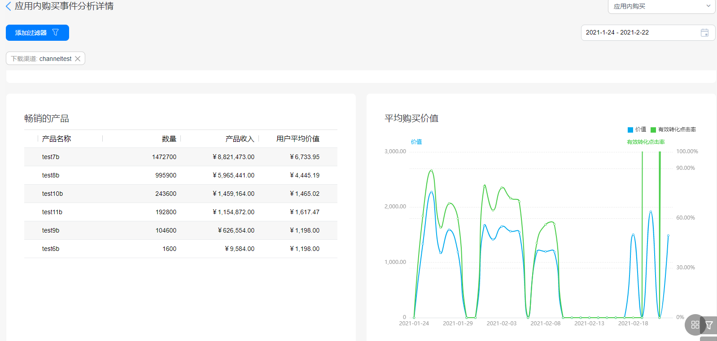Select the test6b product row
The width and height of the screenshot is (717, 341).
click(x=181, y=249)
